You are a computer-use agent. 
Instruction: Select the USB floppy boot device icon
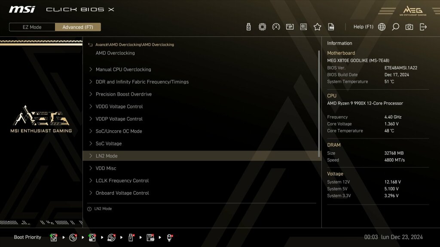pos(150,238)
